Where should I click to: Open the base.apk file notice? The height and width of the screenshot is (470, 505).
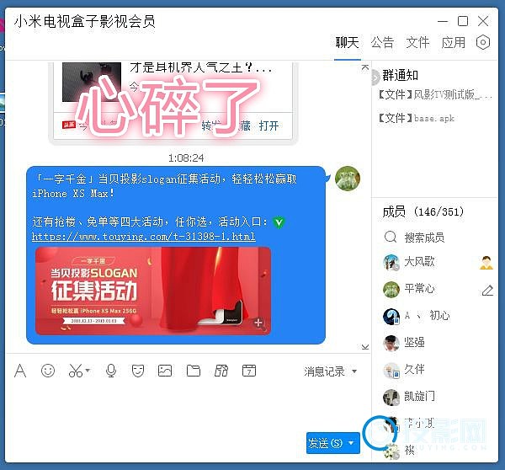click(x=417, y=118)
